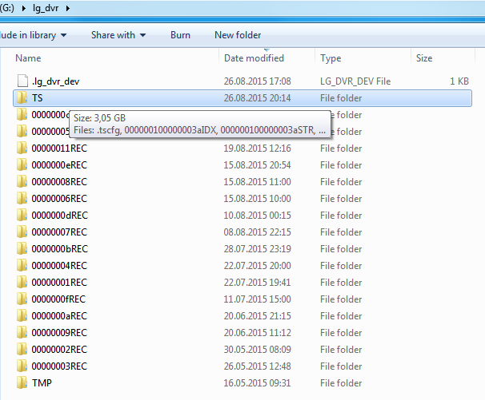Screen dimensions: 485x400
Task: Select the 0000000eREC folder icon
Action: [22, 165]
